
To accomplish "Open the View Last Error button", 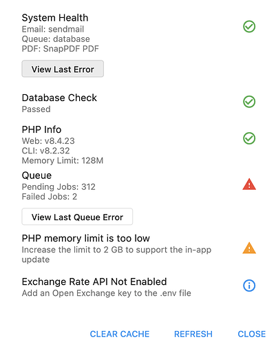I will pyautogui.click(x=63, y=69).
